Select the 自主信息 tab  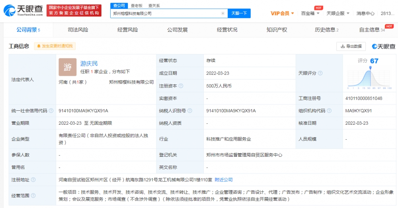372,30
